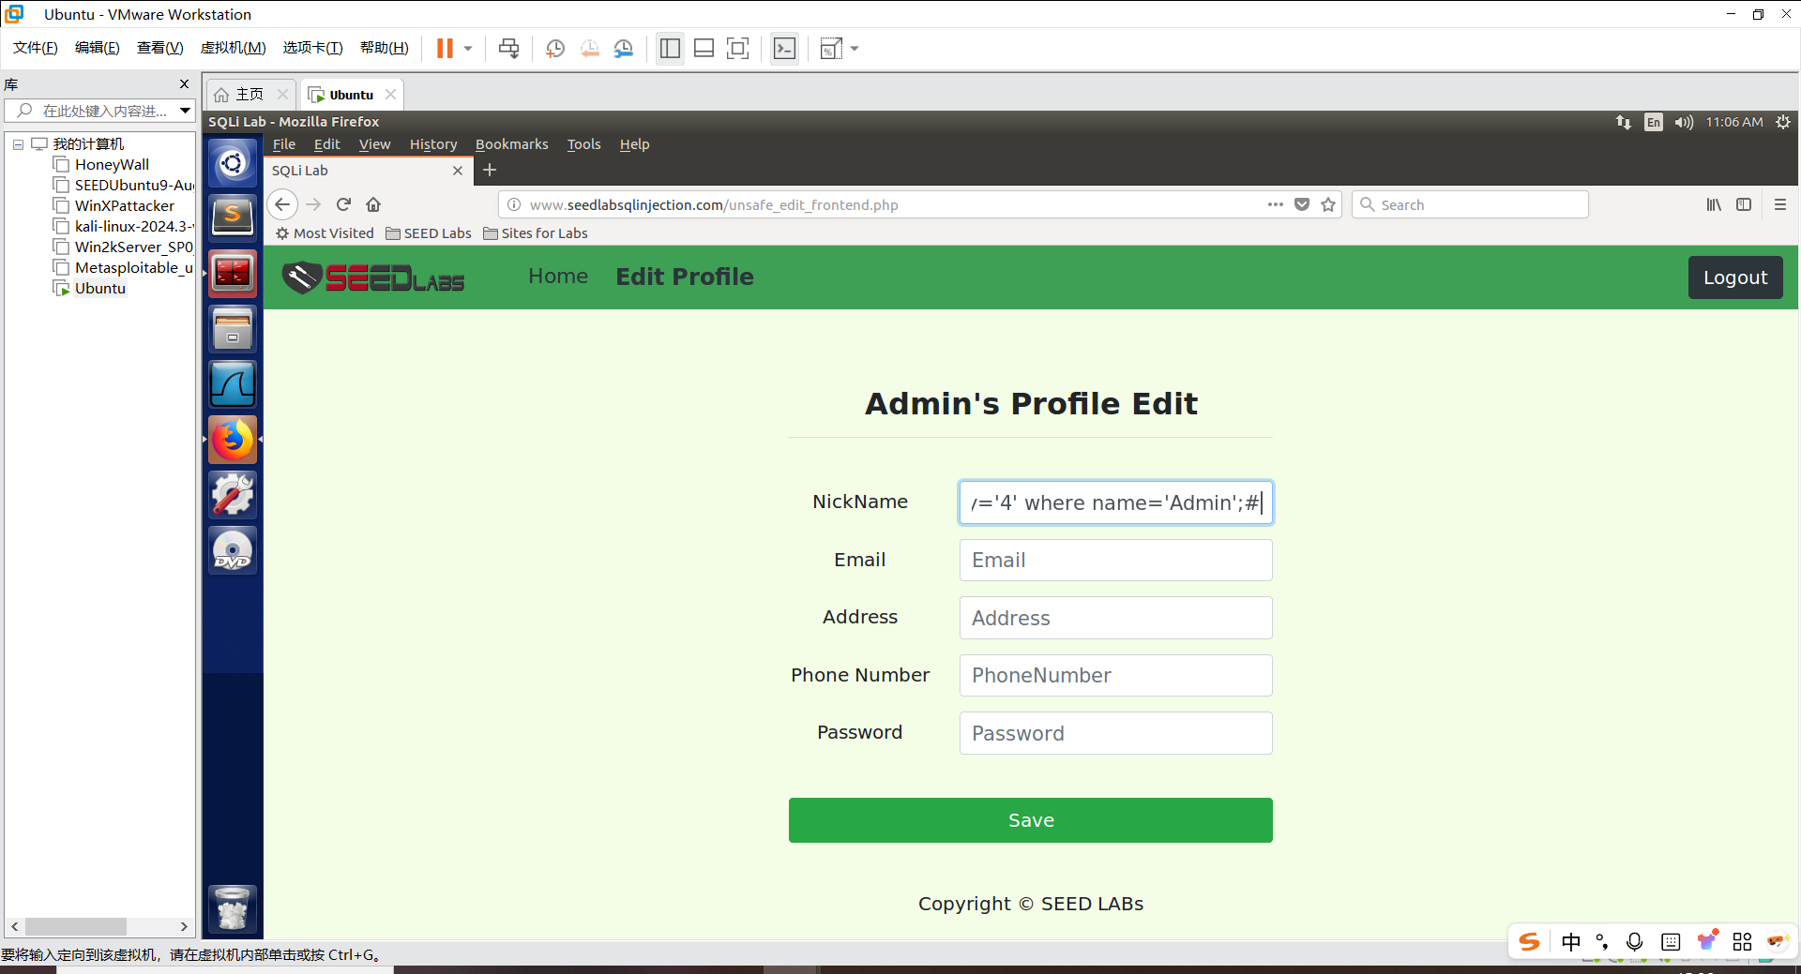1801x974 pixels.
Task: Bookmark this page with the star
Action: tap(1328, 204)
